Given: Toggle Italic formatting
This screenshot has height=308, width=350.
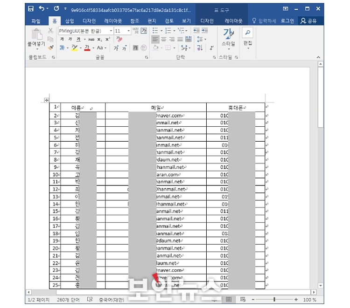Looking at the screenshot, I should click(x=70, y=39).
